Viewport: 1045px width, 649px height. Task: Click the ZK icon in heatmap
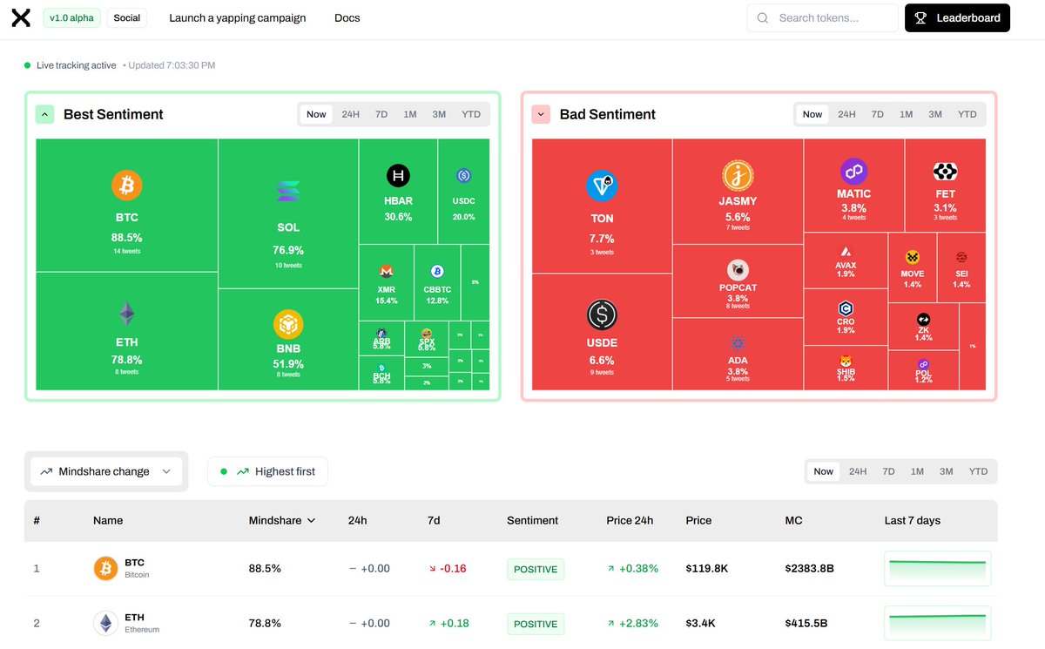923,320
